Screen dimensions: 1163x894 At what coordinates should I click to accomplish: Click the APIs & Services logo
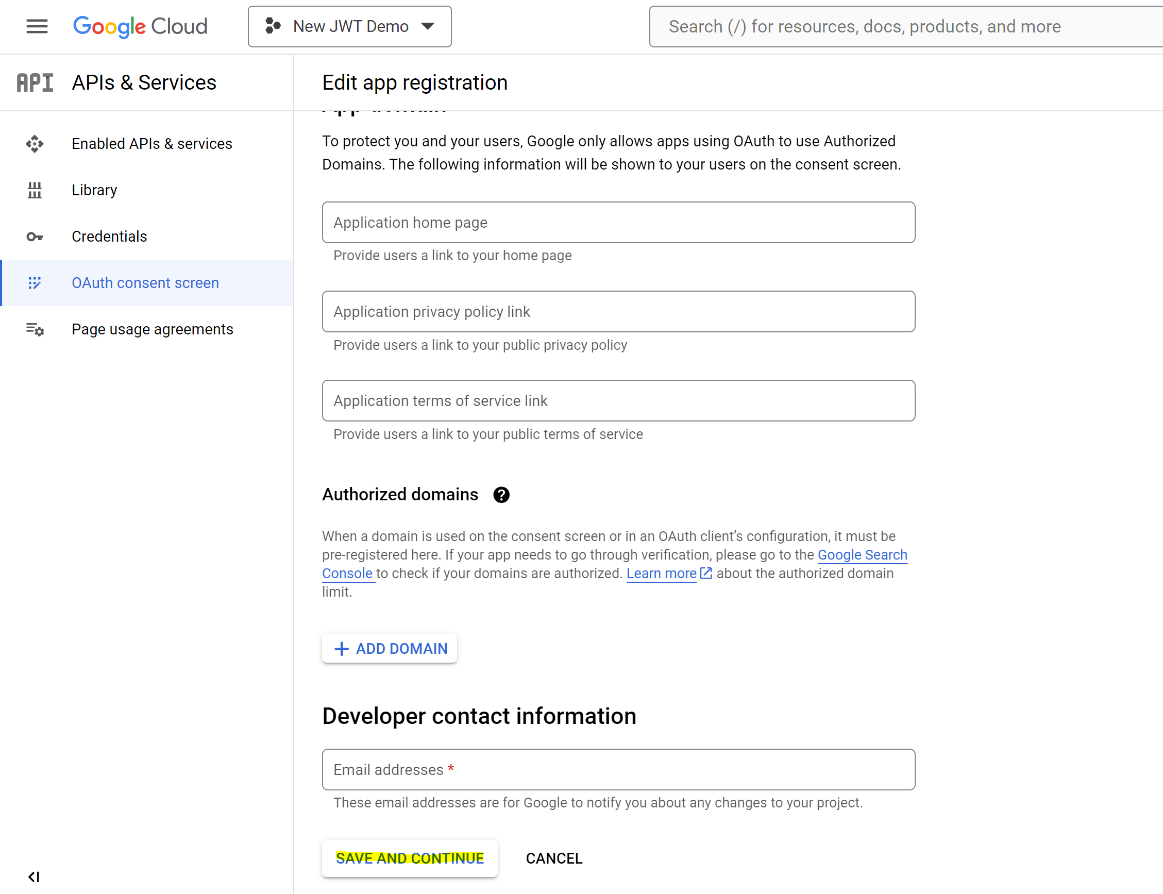[35, 82]
